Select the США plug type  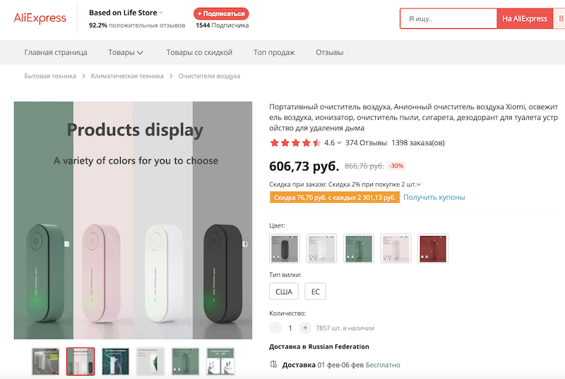[x=284, y=292]
